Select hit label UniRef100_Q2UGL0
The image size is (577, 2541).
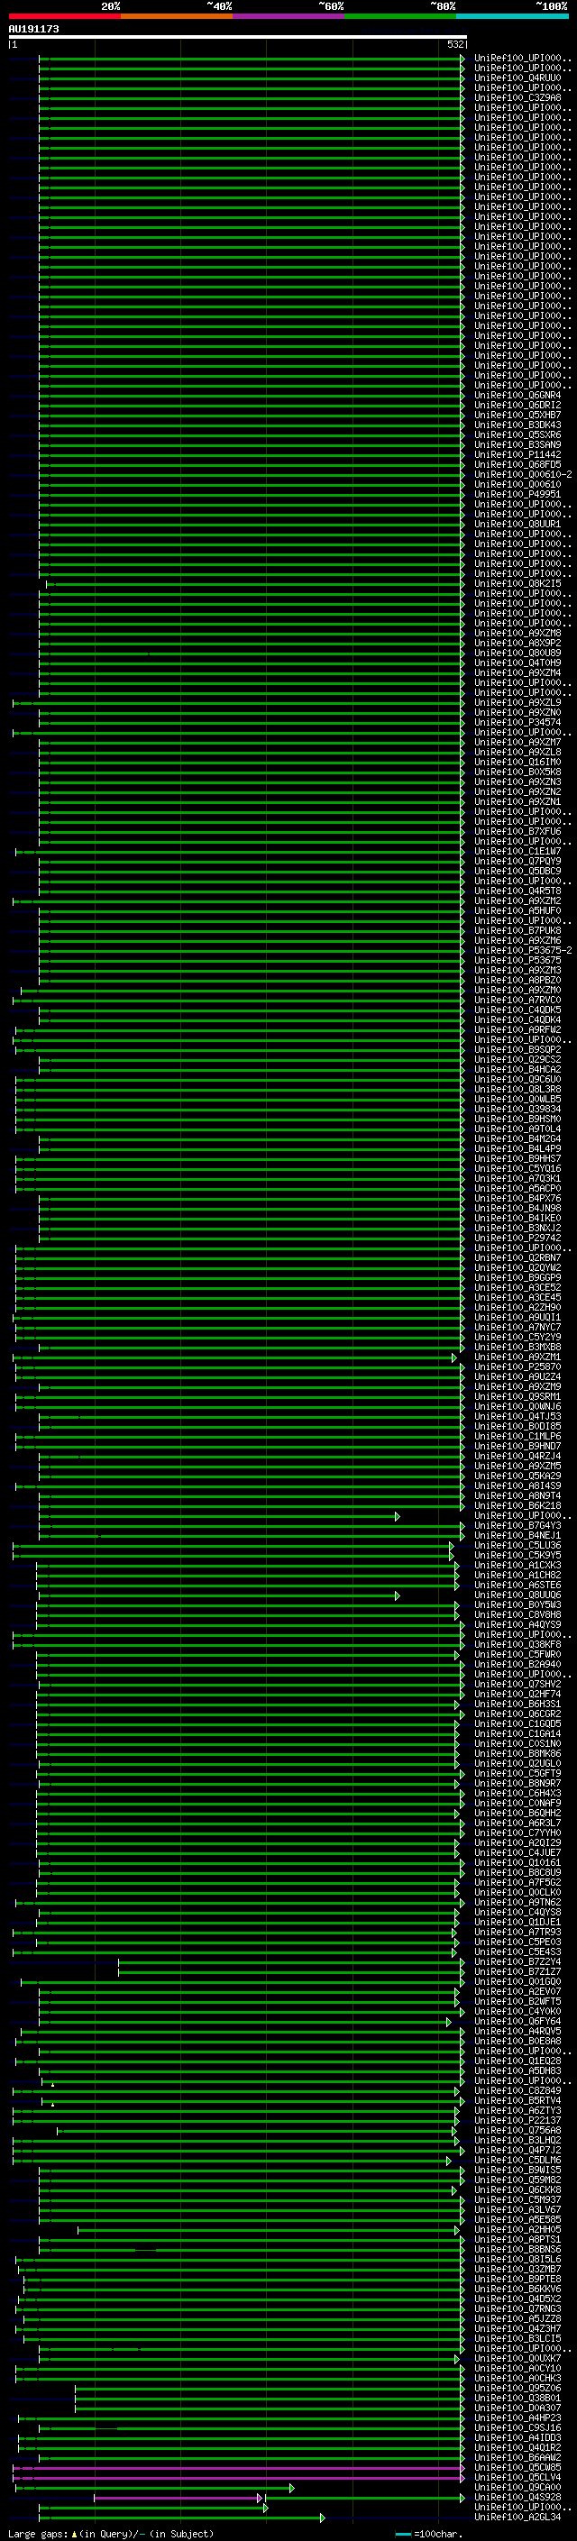click(x=517, y=1764)
